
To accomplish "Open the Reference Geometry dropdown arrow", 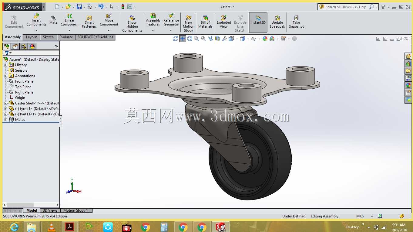I will 171,30.
